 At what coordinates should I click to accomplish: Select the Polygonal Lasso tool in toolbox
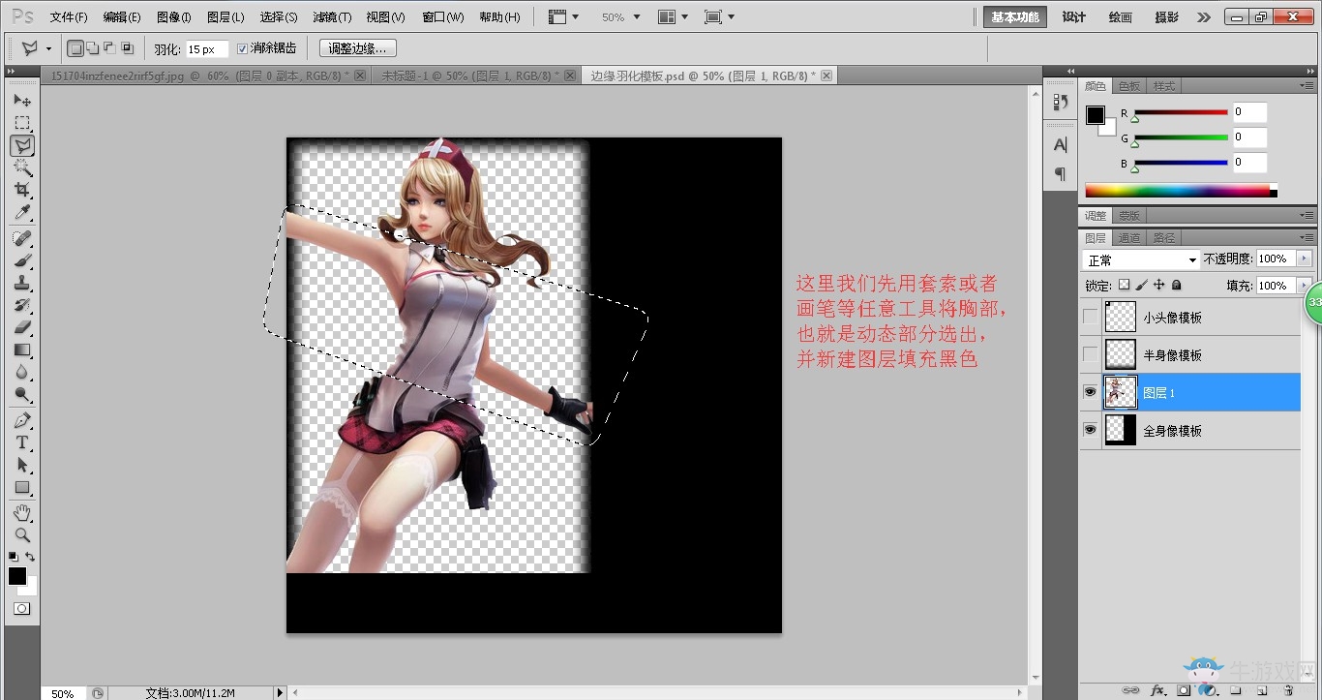click(22, 145)
